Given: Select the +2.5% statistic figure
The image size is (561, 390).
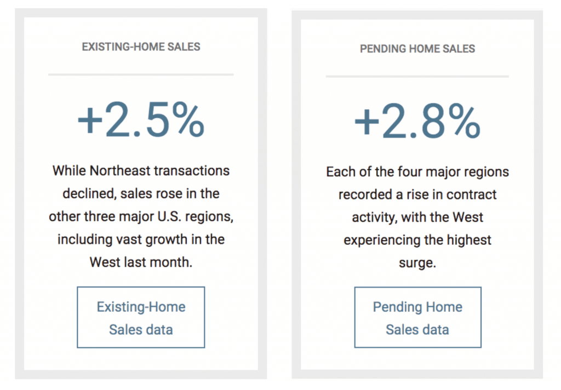Looking at the screenshot, I should pos(141,119).
